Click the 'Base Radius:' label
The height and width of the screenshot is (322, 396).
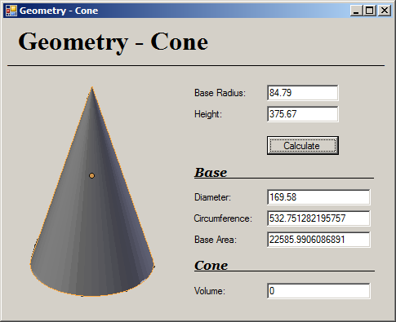click(220, 93)
